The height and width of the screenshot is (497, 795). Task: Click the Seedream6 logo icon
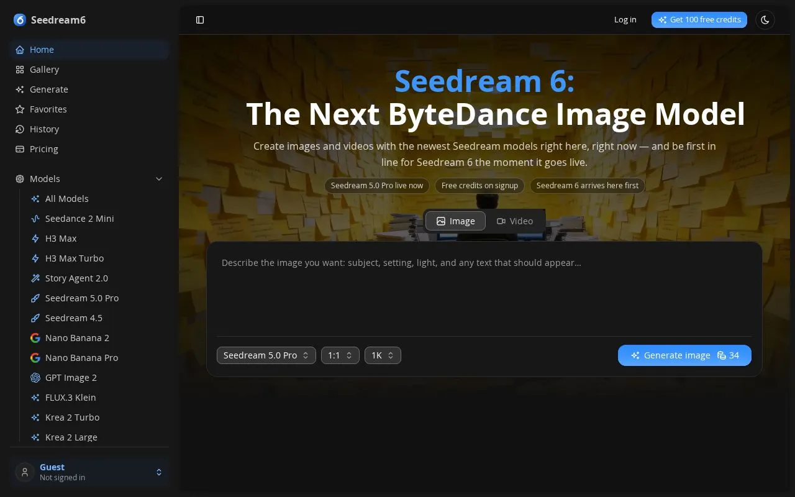pos(20,20)
